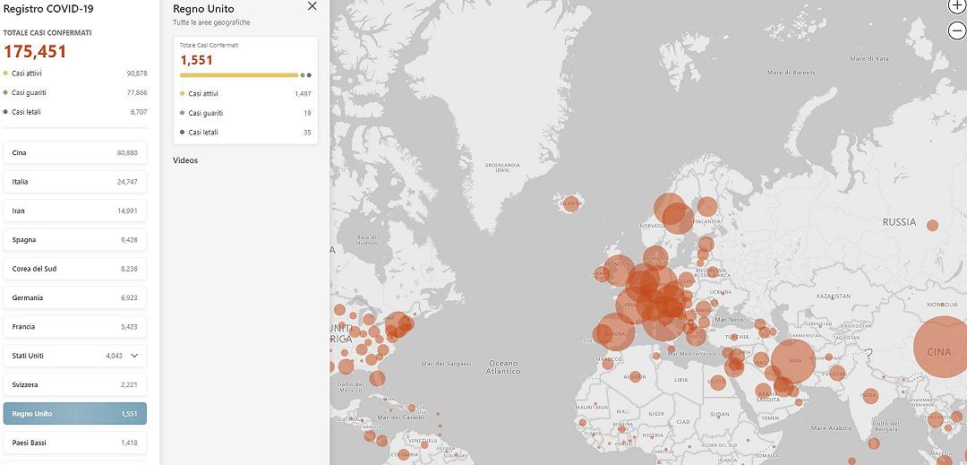Click the Egitto bubble on map
Image resolution: width=967 pixels, height=465 pixels.
[x=717, y=383]
